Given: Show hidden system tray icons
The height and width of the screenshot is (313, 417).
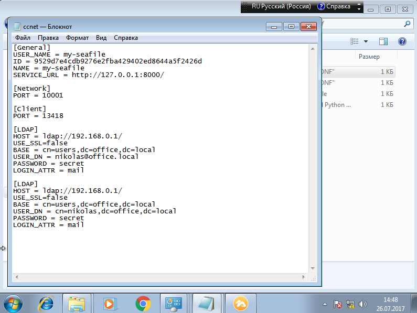Looking at the screenshot, I should click(326, 304).
